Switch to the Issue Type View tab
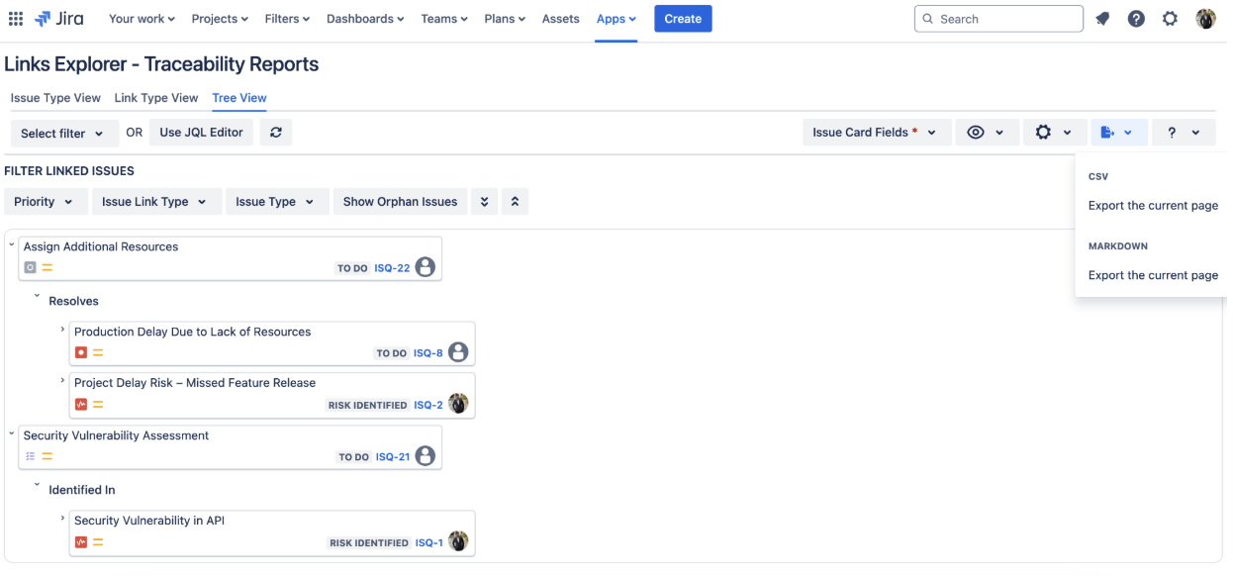The image size is (1233, 578). pyautogui.click(x=55, y=98)
